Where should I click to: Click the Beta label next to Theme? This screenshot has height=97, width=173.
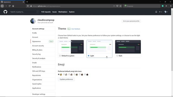pyautogui.click(x=69, y=29)
